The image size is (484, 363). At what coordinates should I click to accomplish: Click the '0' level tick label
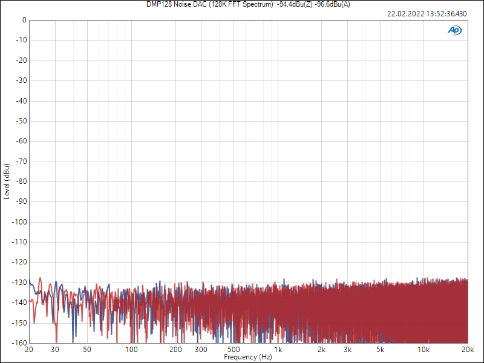click(x=24, y=20)
